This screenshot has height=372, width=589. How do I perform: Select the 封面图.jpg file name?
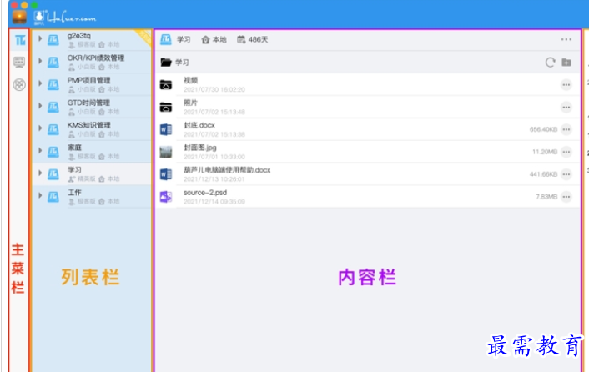200,148
